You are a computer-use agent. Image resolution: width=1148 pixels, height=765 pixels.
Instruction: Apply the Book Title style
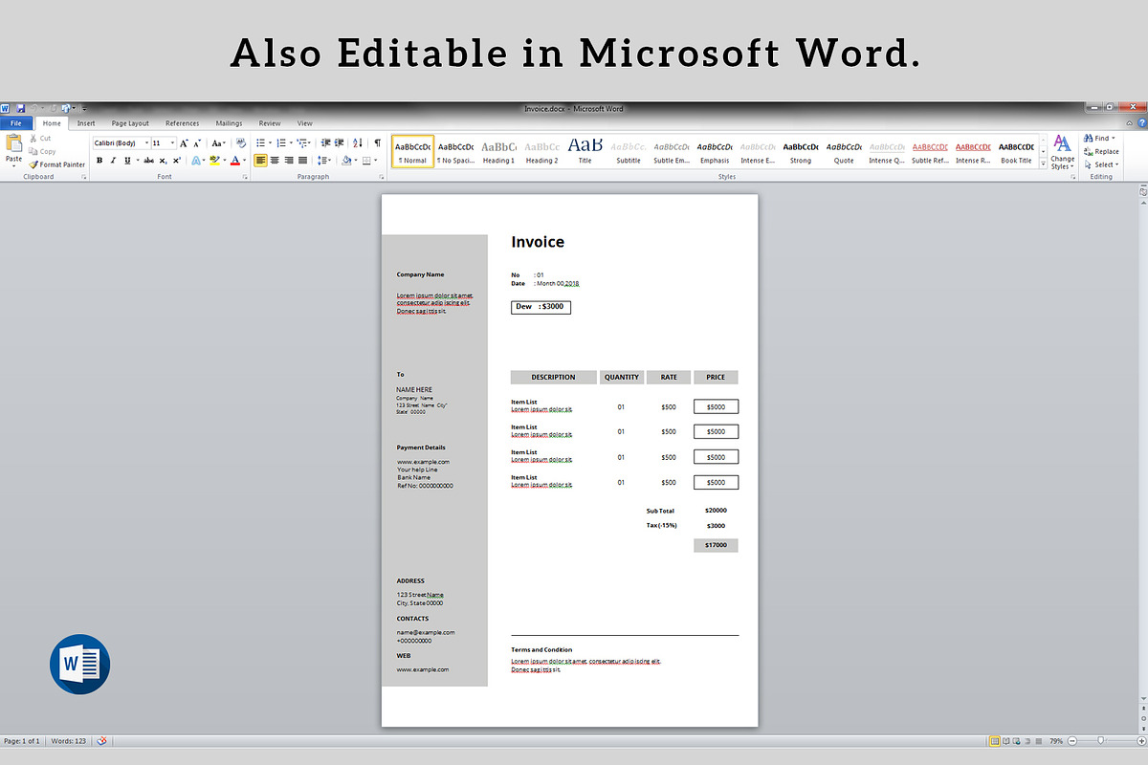(1016, 151)
